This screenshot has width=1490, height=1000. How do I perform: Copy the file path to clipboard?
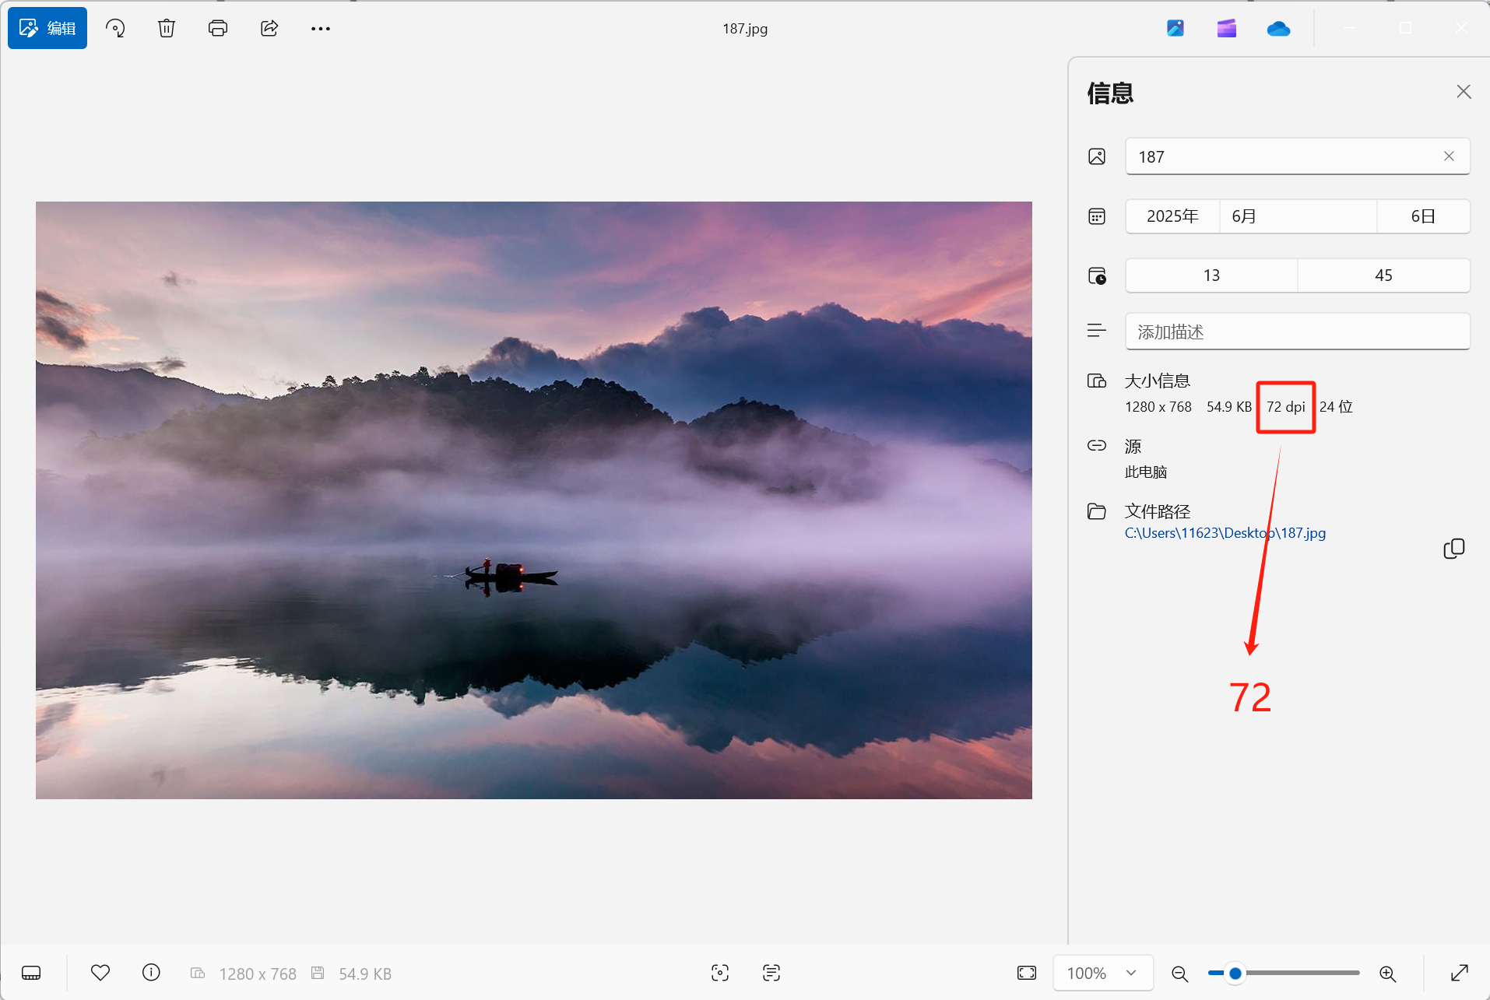pyautogui.click(x=1453, y=549)
